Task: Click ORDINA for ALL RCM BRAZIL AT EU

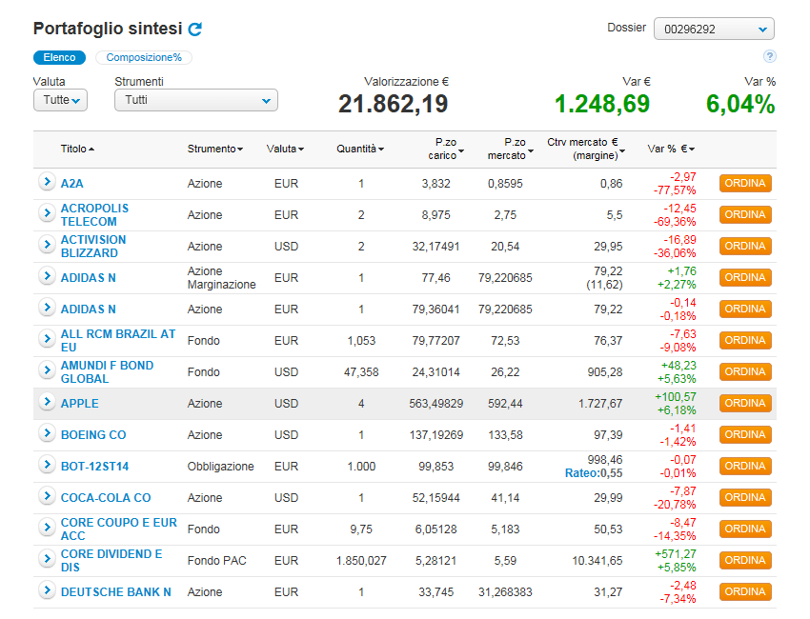Action: pyautogui.click(x=745, y=340)
